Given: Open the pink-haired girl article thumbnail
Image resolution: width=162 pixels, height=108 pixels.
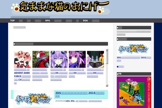Looking at the screenshot, I should (x=22, y=59).
